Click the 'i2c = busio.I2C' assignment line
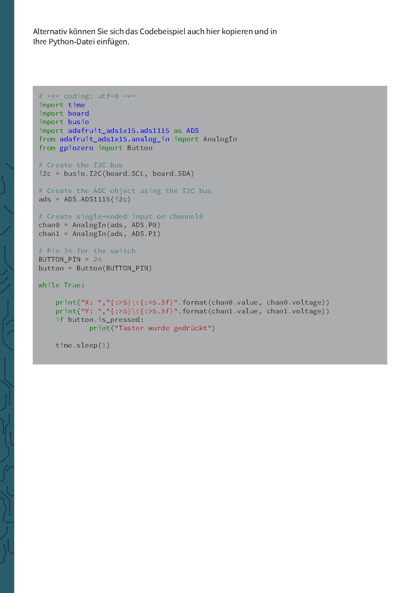 click(117, 173)
